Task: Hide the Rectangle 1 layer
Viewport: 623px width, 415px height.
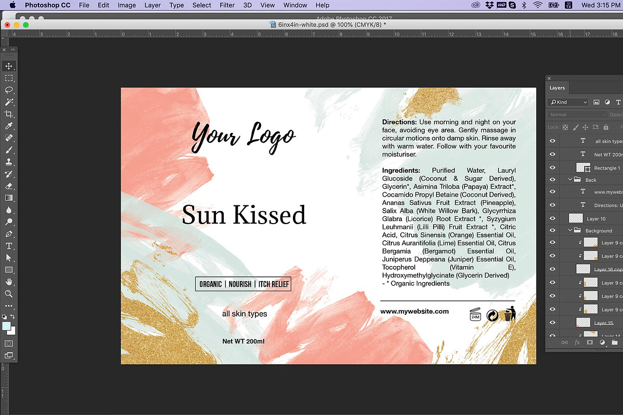Action: click(x=552, y=168)
